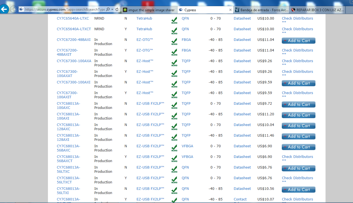Screen dimensions: 353x203
Task: Open the VFBGA package link for CY7C68013A-56BAXC
Action: (187, 146)
